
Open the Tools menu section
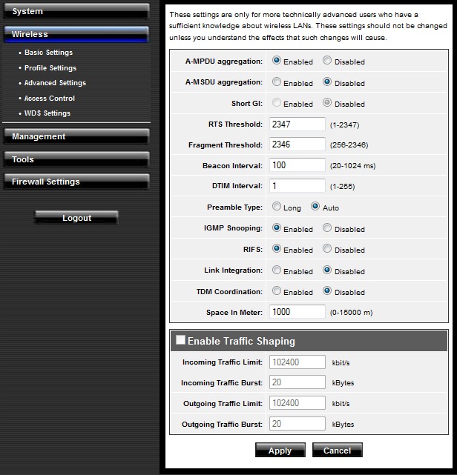[76, 159]
